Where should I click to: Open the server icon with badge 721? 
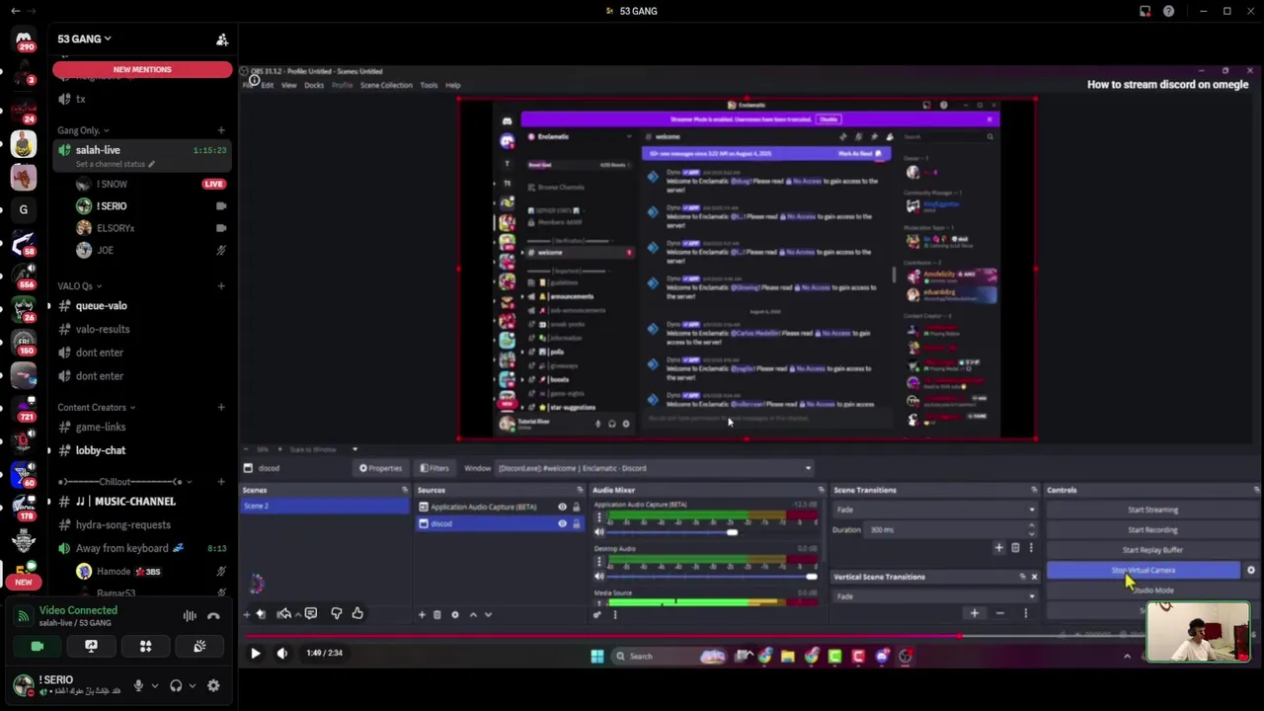(x=24, y=408)
